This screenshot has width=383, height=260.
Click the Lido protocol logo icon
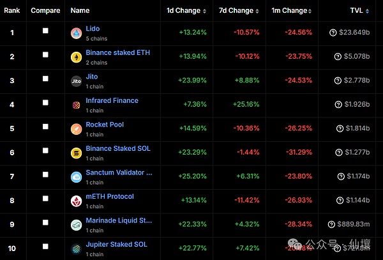click(76, 33)
